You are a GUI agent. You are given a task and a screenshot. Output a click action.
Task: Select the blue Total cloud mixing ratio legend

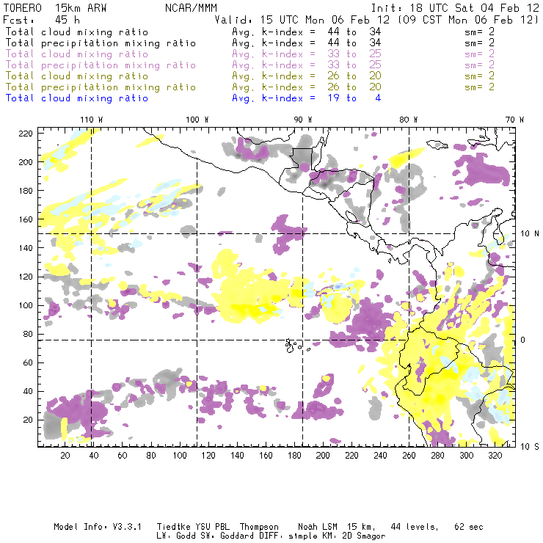[77, 98]
